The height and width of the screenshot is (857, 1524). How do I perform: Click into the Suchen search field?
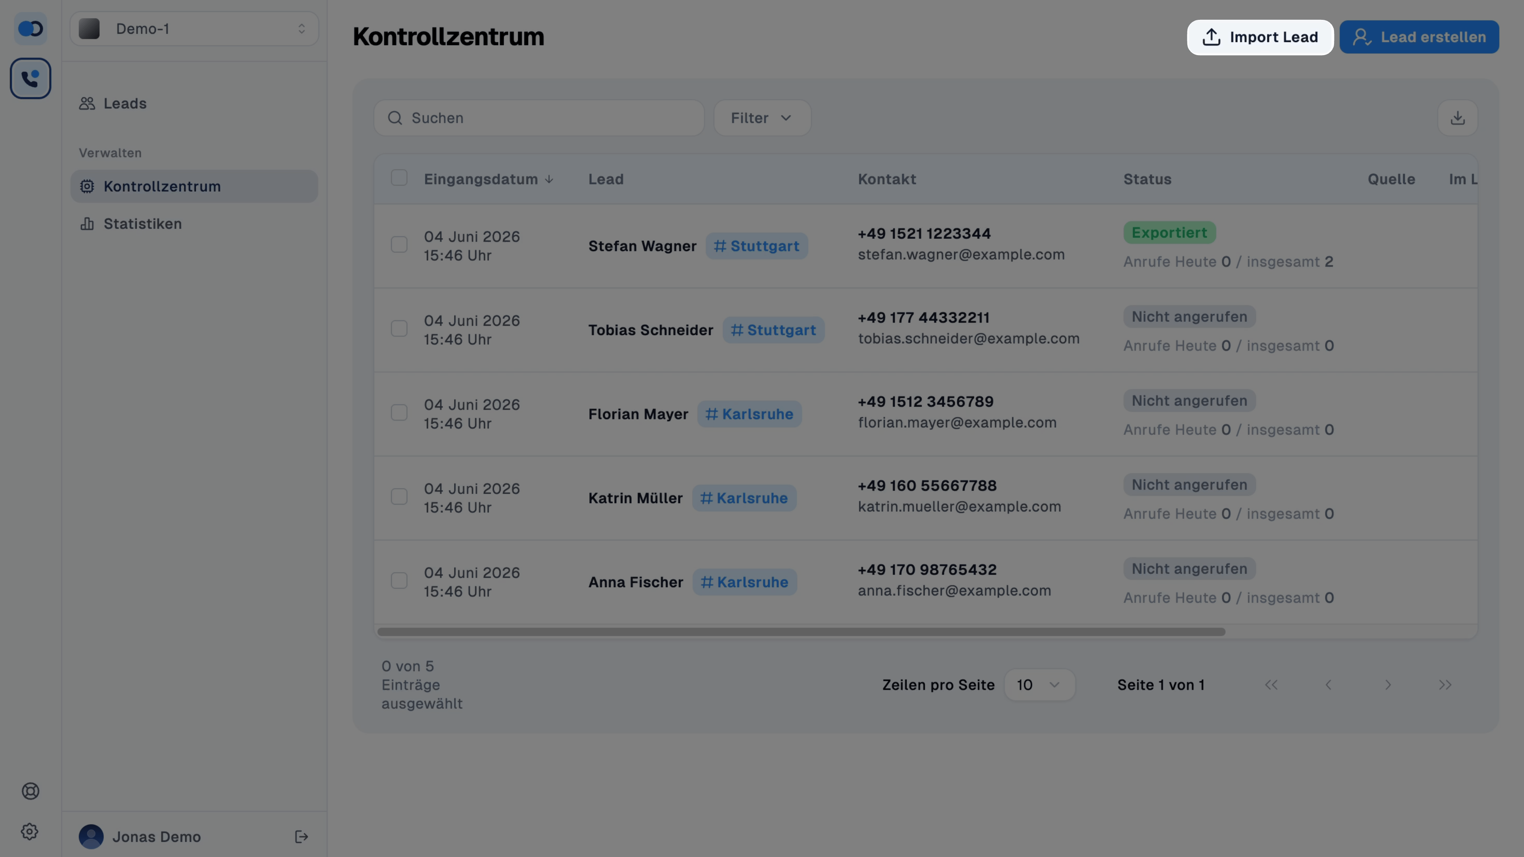539,118
